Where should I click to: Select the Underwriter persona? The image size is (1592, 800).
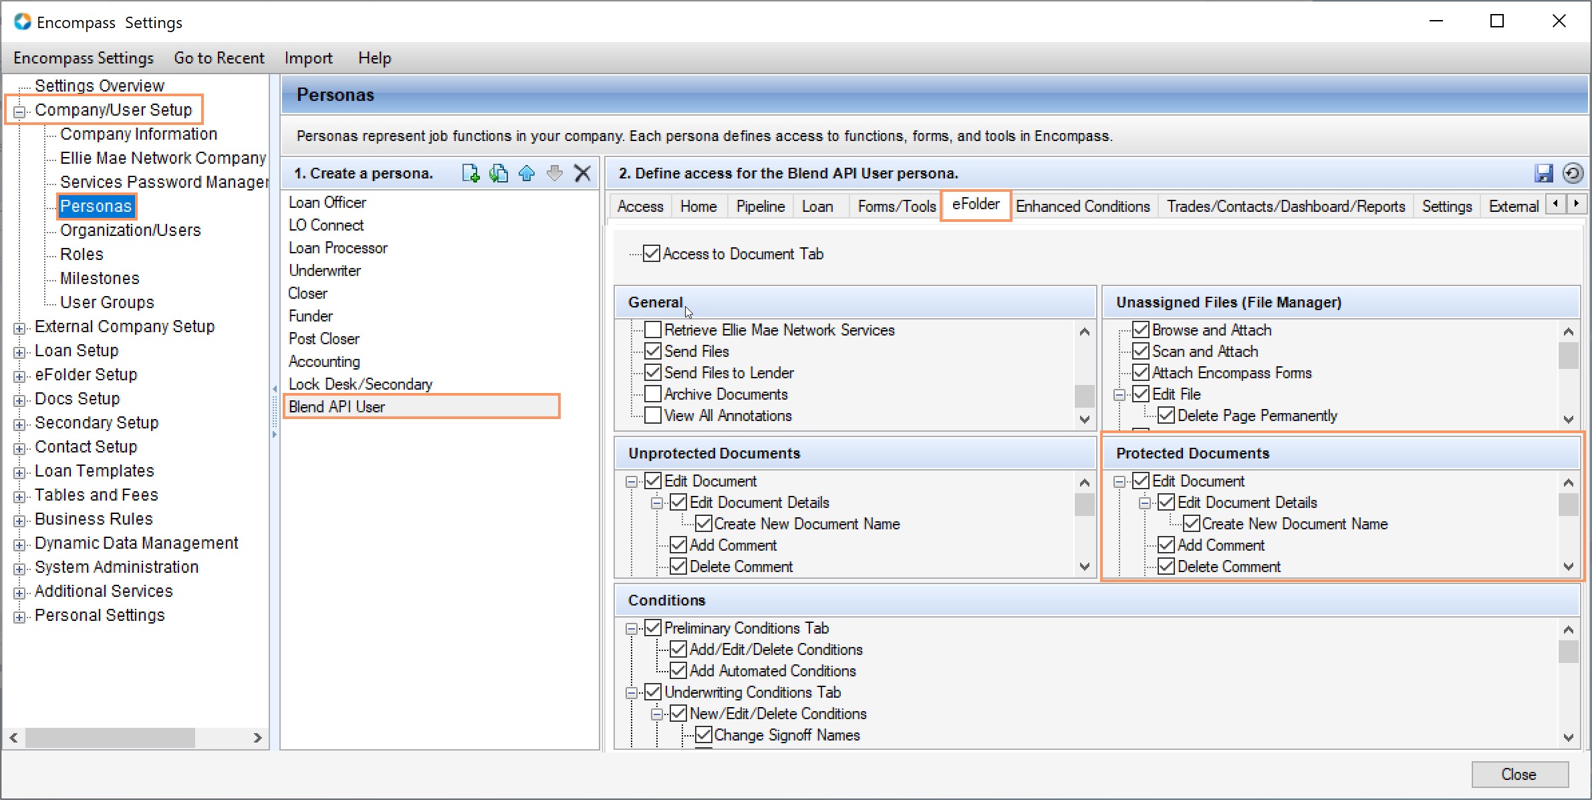point(325,271)
